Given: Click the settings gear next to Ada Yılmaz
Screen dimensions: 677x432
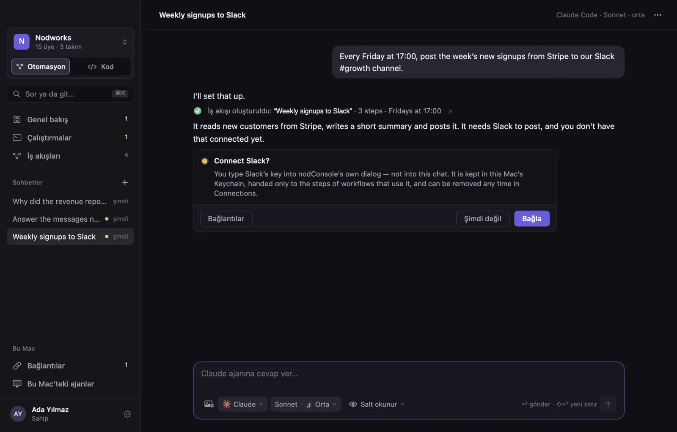Looking at the screenshot, I should [x=127, y=414].
